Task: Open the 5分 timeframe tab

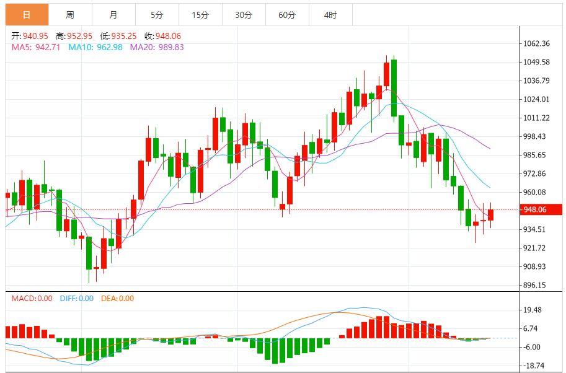Action: pos(157,15)
